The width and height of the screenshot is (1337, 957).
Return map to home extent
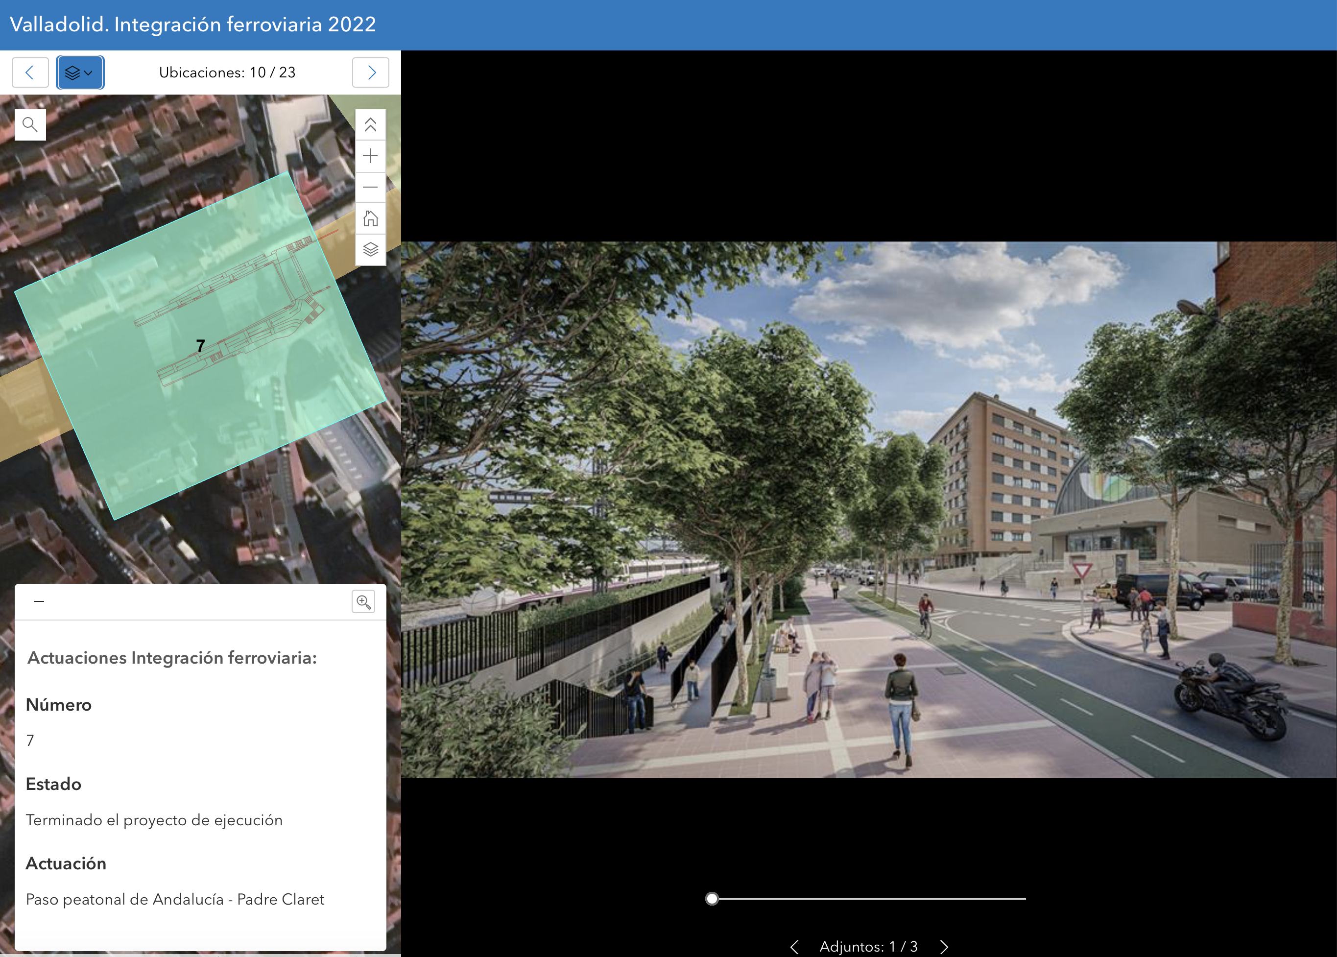[370, 218]
